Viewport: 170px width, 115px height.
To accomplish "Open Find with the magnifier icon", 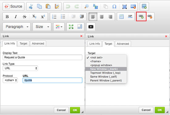I will 87,6.
